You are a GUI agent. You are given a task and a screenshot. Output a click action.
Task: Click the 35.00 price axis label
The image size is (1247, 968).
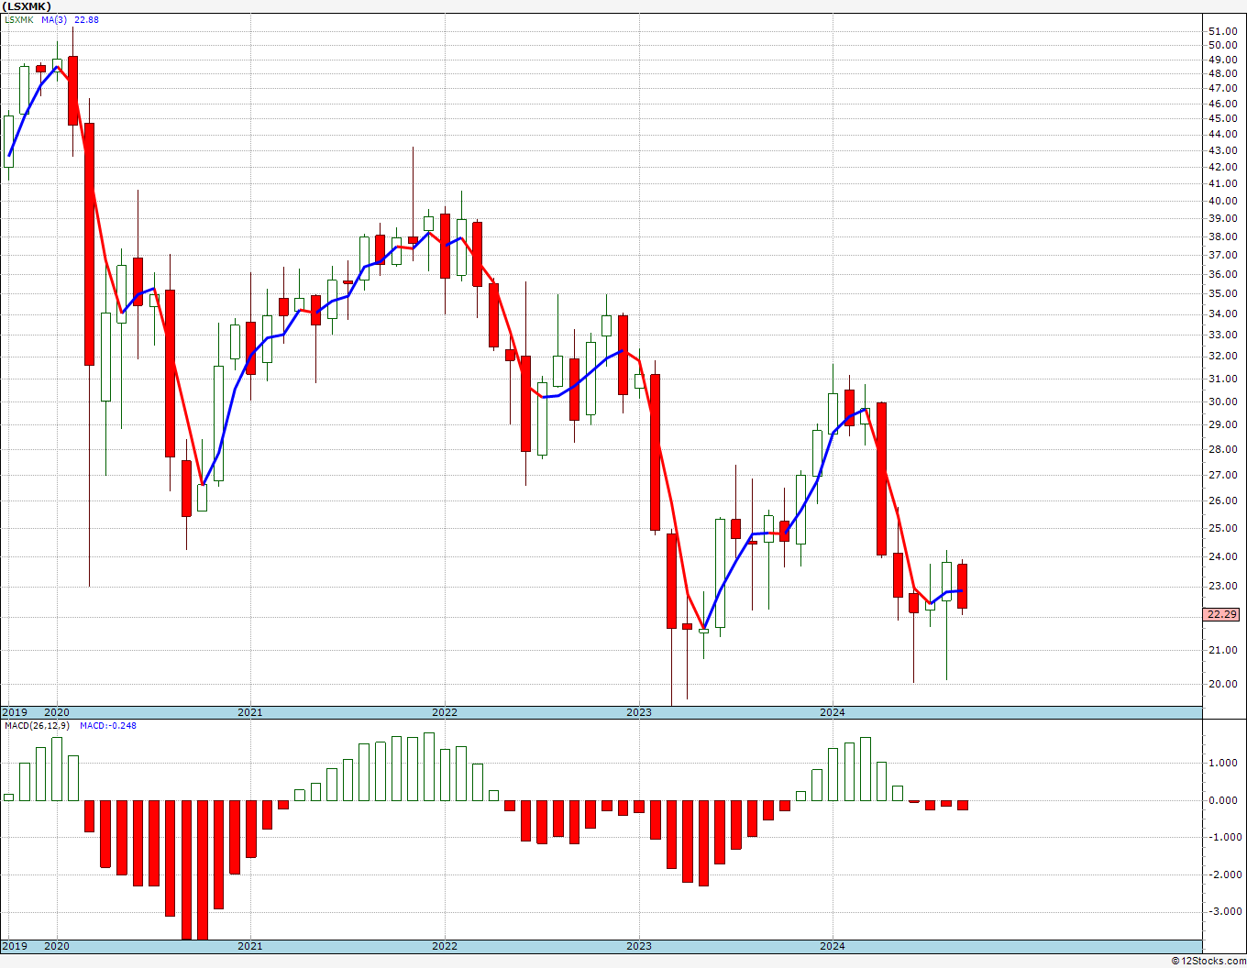point(1222,294)
